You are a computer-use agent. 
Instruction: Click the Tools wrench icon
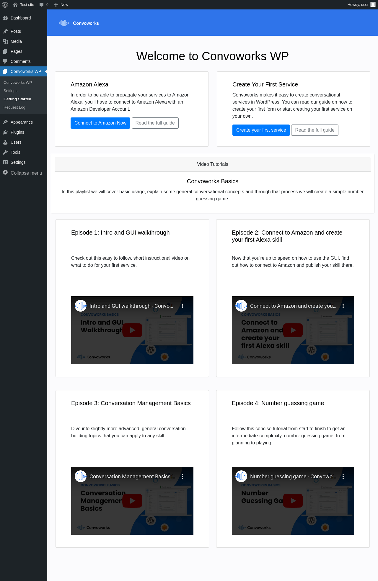click(5, 152)
